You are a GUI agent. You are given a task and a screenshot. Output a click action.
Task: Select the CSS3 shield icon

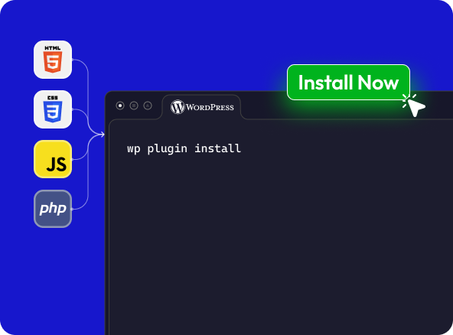coord(53,109)
